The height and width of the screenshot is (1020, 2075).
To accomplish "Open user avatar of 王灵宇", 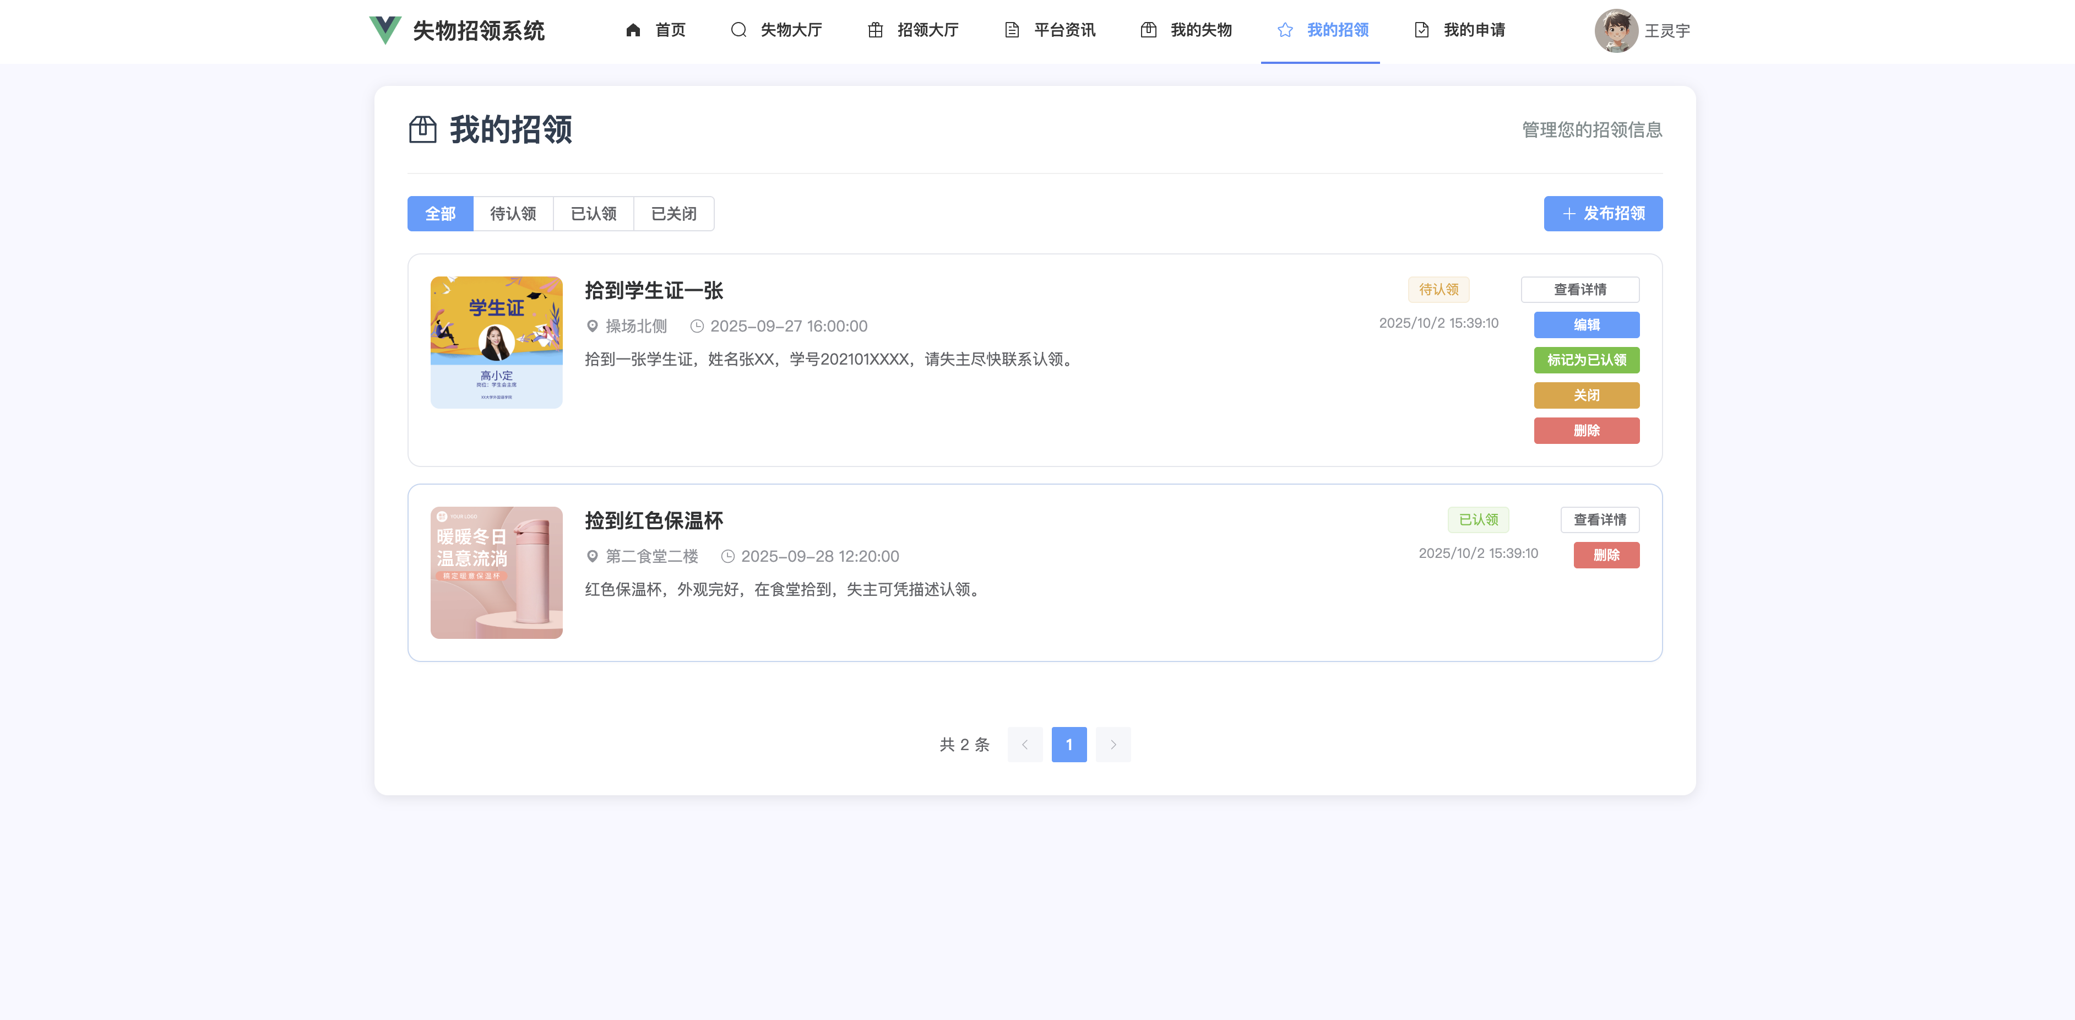I will (1615, 31).
